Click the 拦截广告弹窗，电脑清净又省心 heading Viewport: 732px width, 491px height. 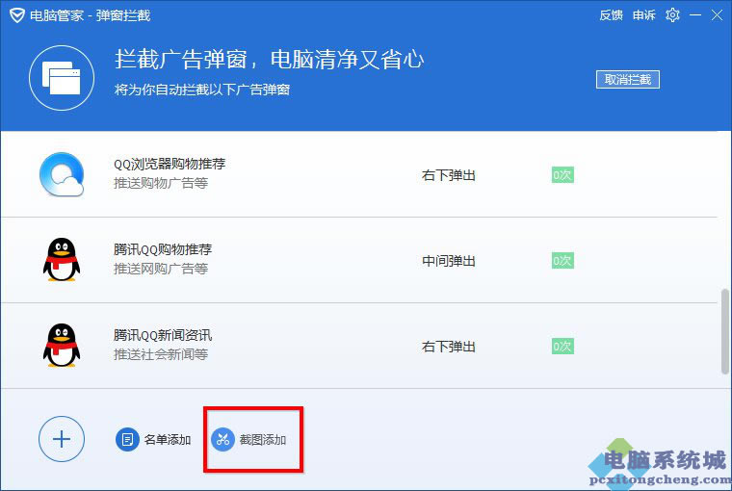click(269, 60)
